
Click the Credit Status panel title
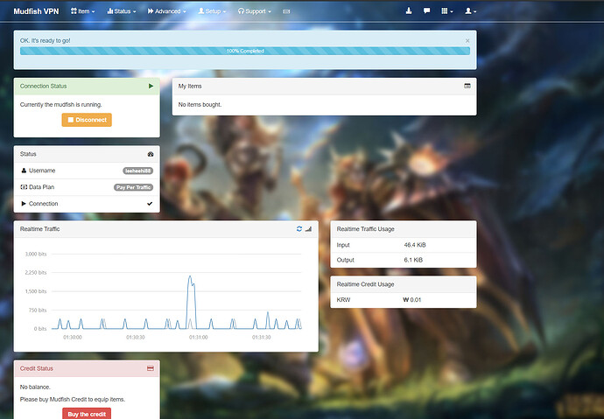(37, 368)
